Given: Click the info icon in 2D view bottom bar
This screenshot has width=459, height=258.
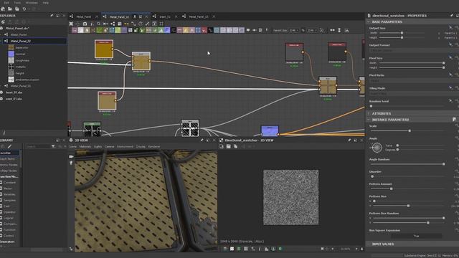Looking at the screenshot, I should point(260,249).
